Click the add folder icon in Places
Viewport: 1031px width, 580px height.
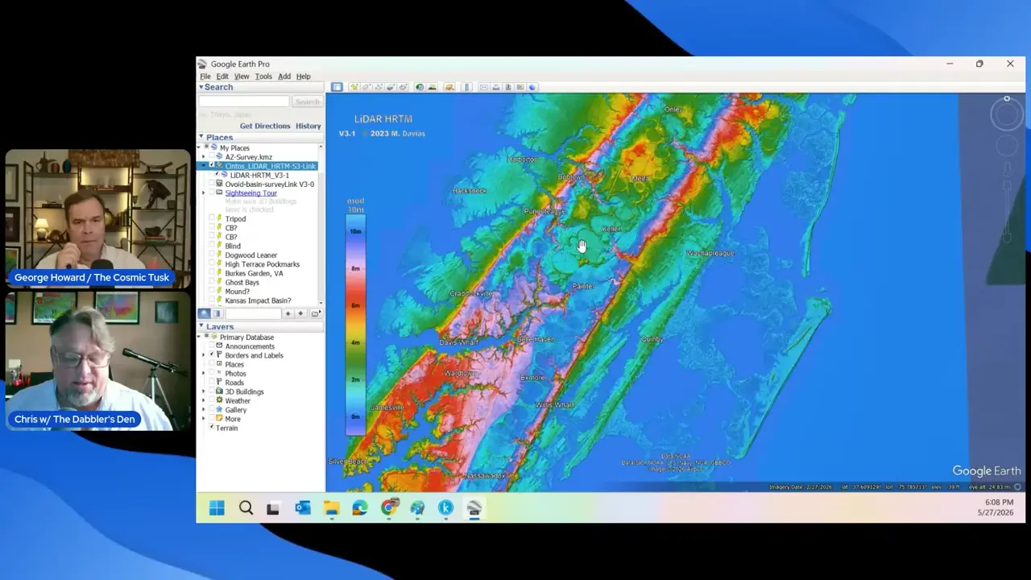point(315,313)
